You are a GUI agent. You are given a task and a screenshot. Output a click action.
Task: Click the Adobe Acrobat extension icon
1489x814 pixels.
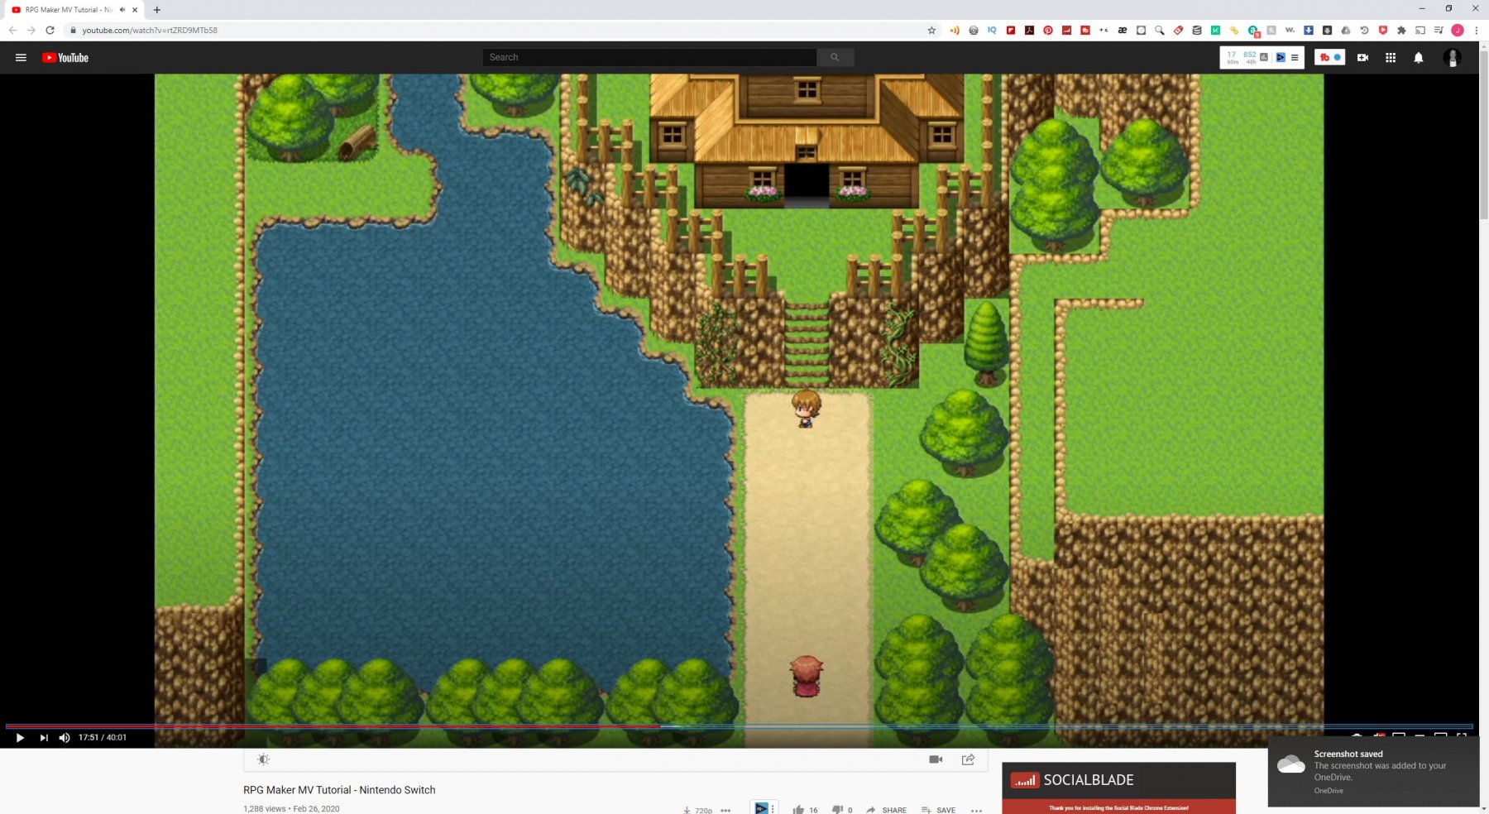(x=1029, y=30)
